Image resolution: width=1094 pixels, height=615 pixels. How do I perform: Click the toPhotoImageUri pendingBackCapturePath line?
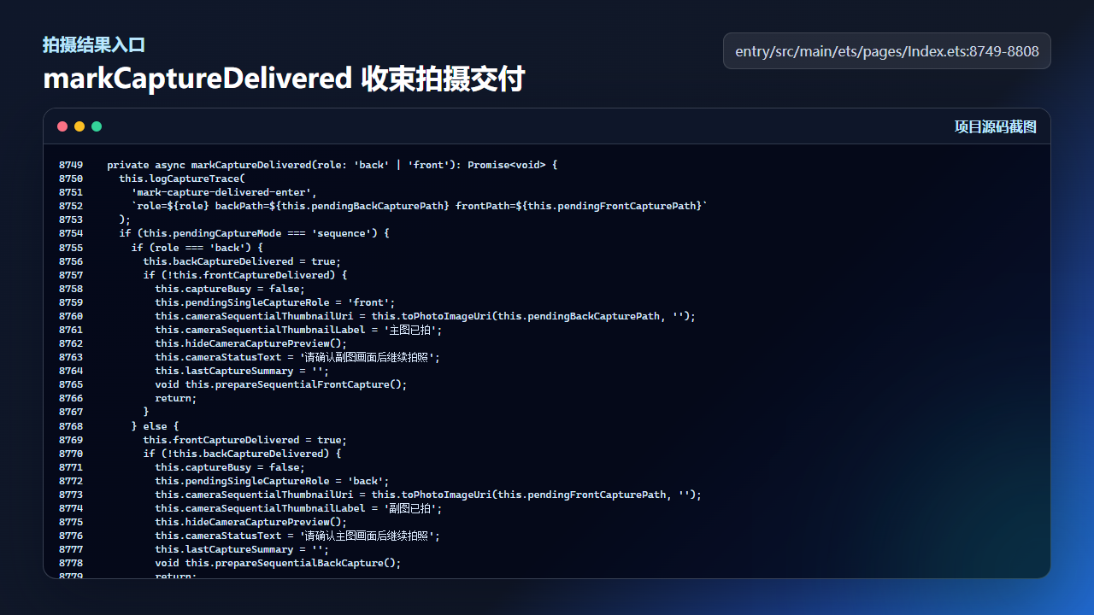click(x=426, y=316)
